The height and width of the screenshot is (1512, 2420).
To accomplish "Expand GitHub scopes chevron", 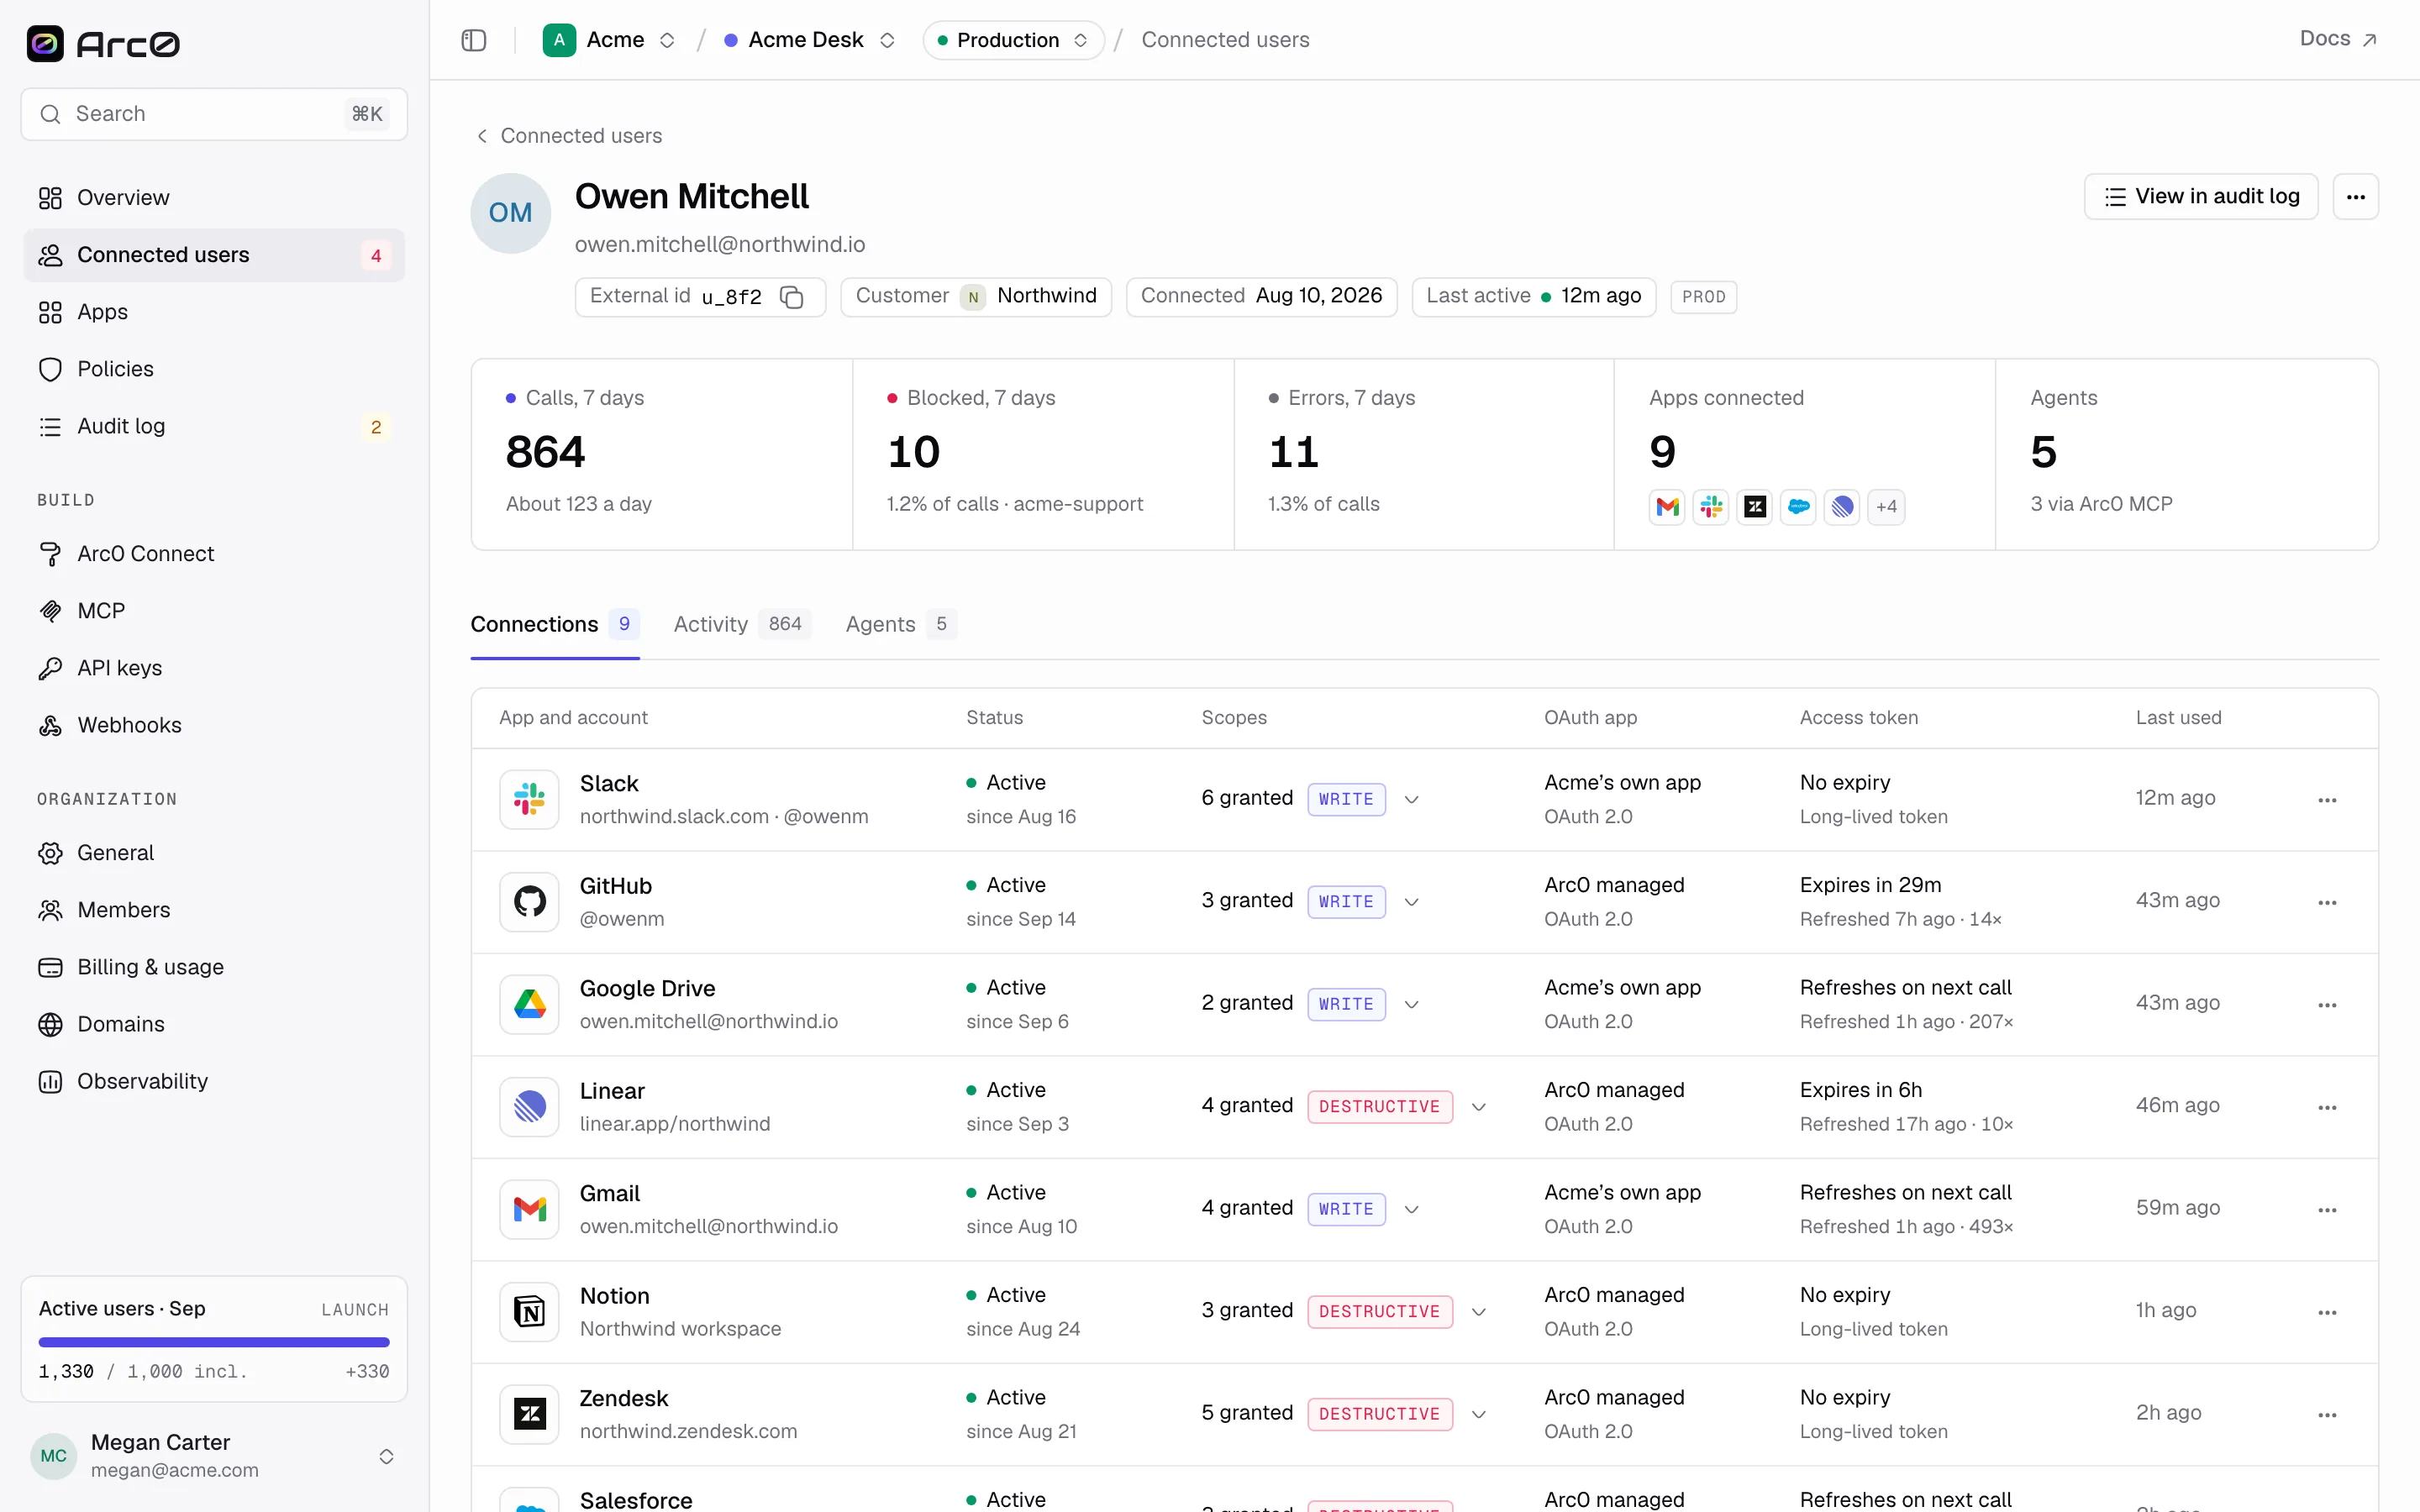I will tap(1411, 902).
